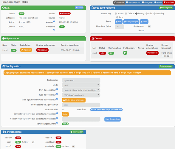Click the Etat panel header

tap(43, 8)
